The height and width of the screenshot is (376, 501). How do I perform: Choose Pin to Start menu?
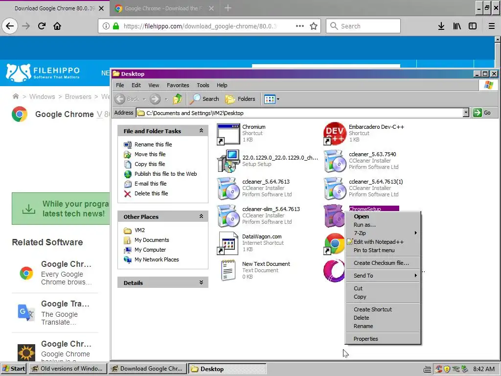(383, 250)
